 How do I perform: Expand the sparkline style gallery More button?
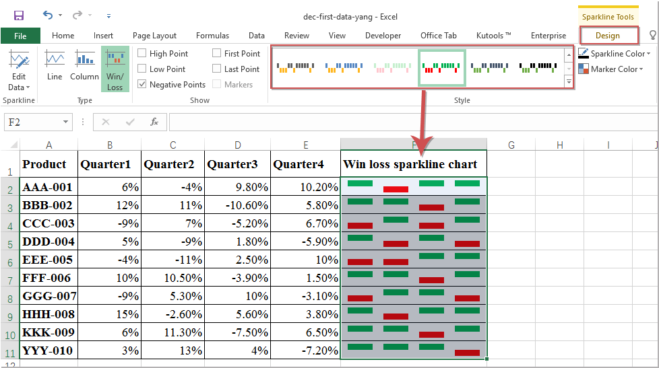[x=569, y=82]
